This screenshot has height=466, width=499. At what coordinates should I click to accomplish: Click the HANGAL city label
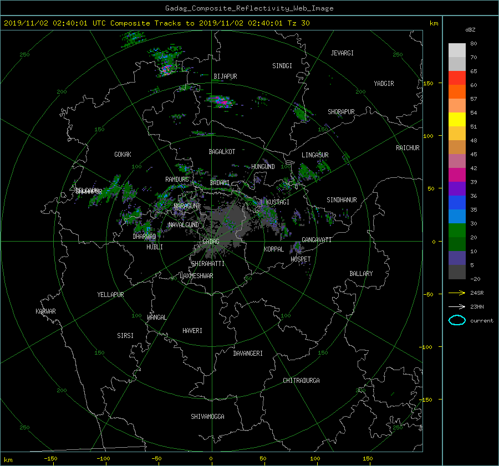pos(156,318)
